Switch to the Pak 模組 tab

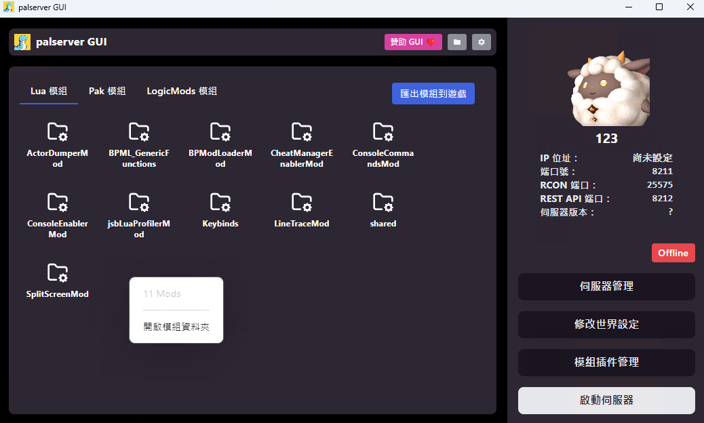tap(107, 91)
